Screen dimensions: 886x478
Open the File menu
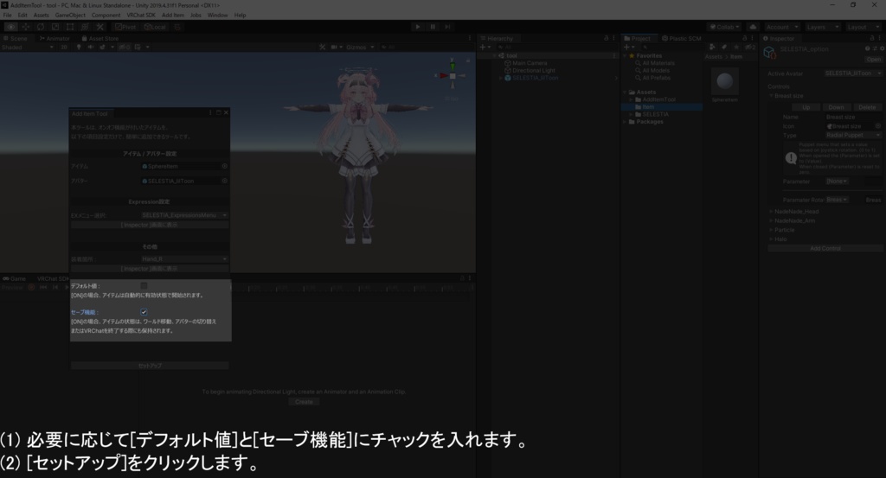[7, 16]
